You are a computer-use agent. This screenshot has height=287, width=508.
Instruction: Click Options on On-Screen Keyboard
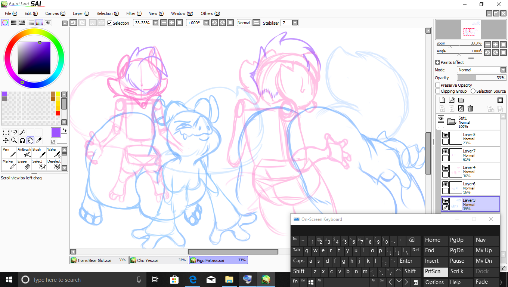pyautogui.click(x=436, y=282)
